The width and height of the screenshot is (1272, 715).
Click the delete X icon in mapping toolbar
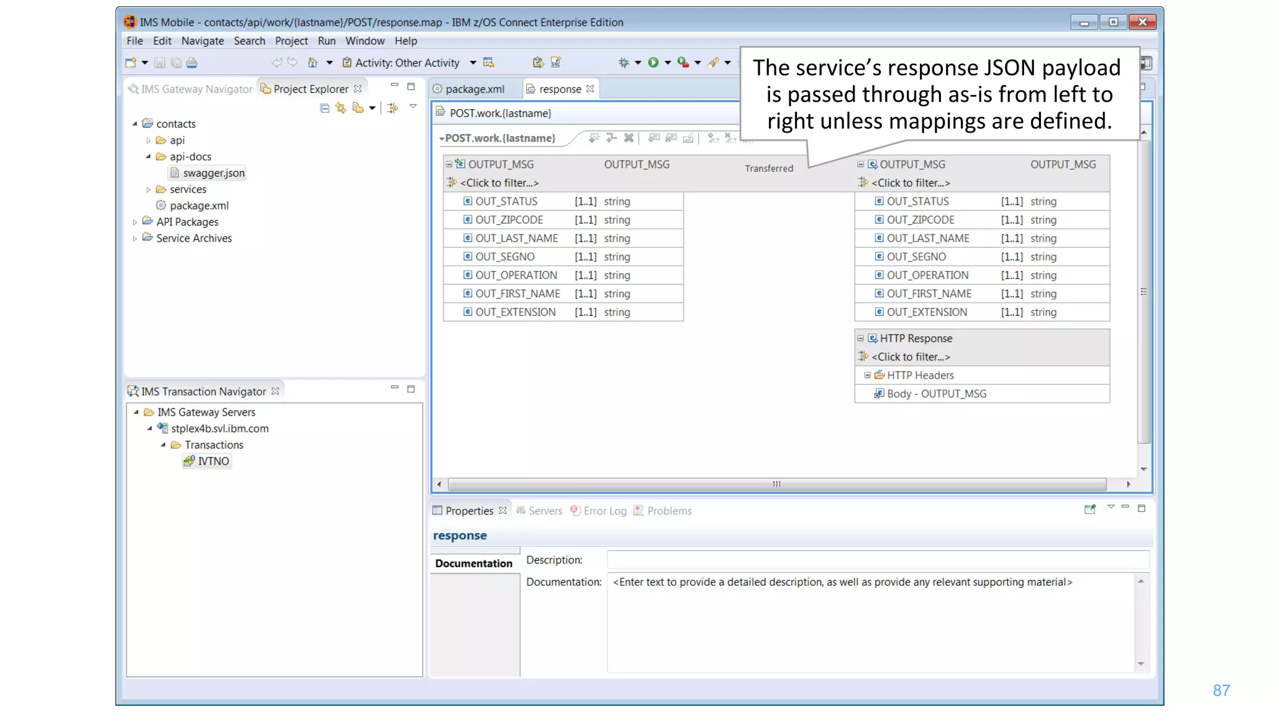pos(629,138)
